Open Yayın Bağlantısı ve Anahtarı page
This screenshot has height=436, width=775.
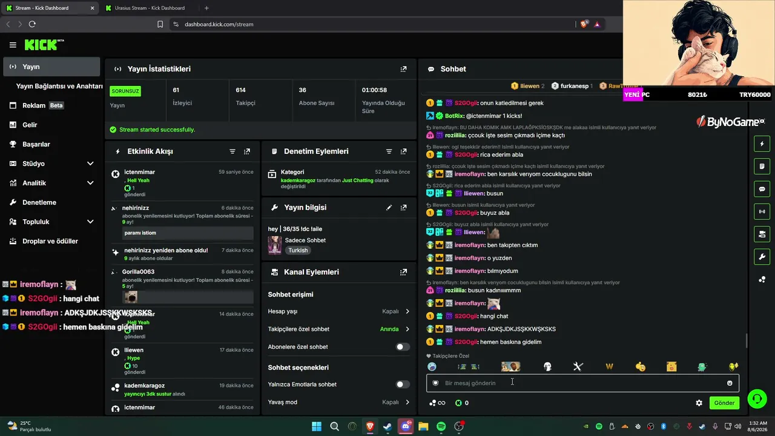coord(59,86)
